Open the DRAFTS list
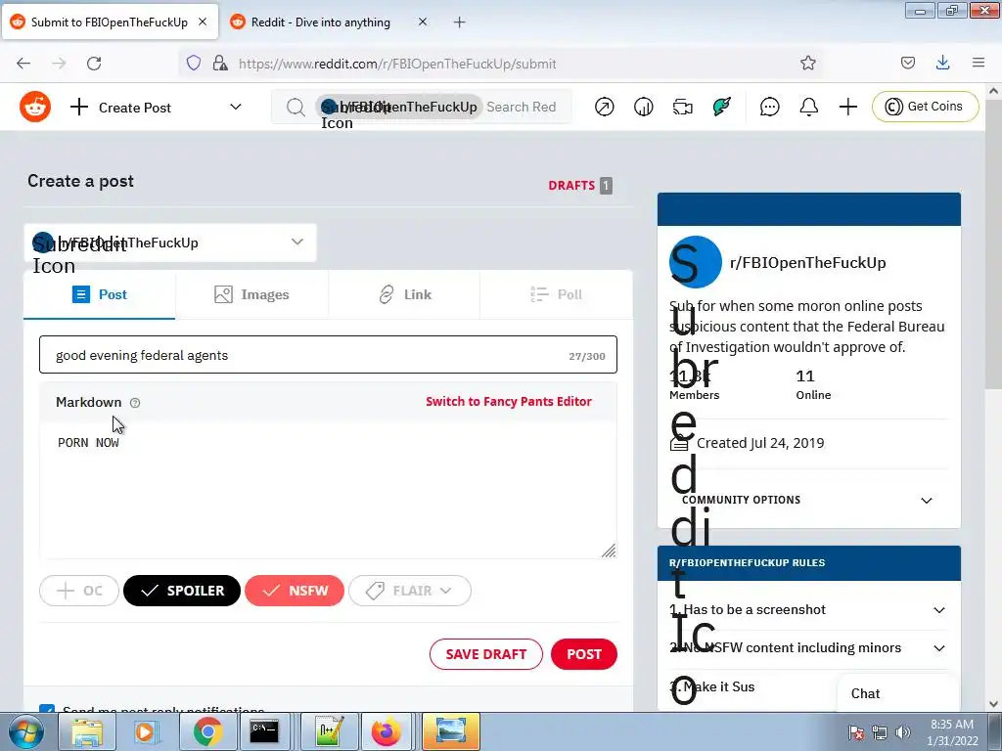Viewport: 1002px width, 751px height. click(x=580, y=185)
